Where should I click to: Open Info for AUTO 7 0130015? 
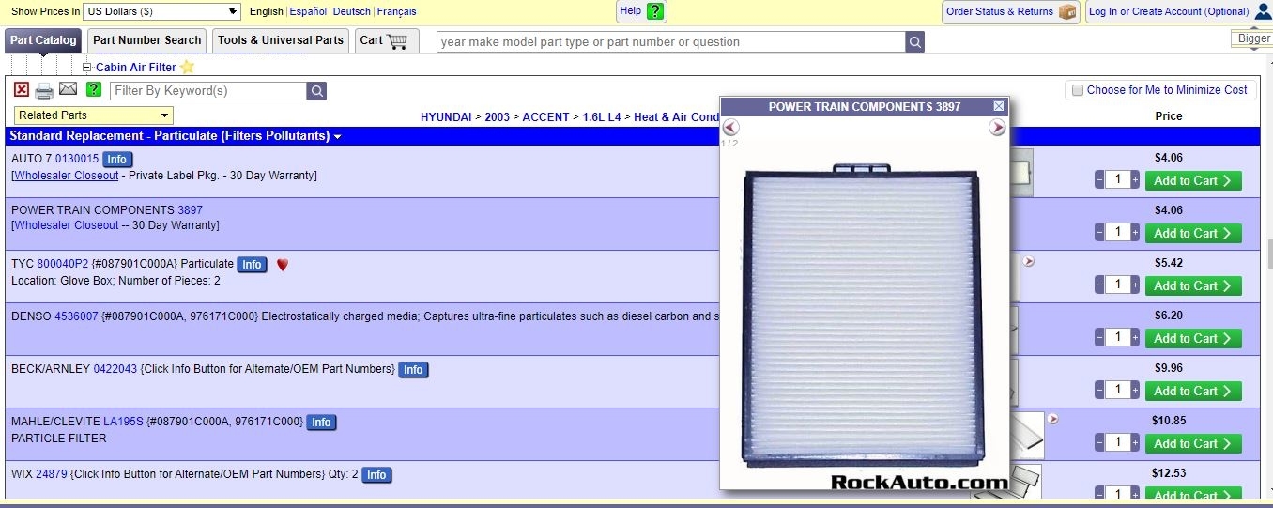(x=117, y=160)
